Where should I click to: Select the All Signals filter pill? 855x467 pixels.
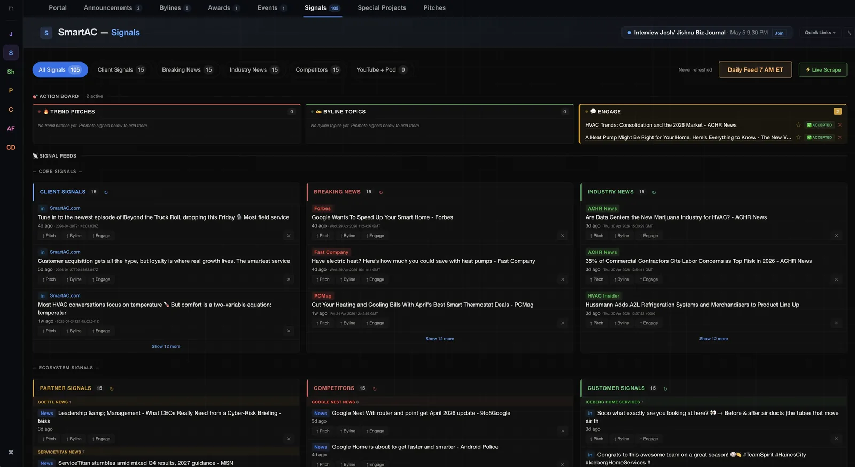tap(60, 70)
